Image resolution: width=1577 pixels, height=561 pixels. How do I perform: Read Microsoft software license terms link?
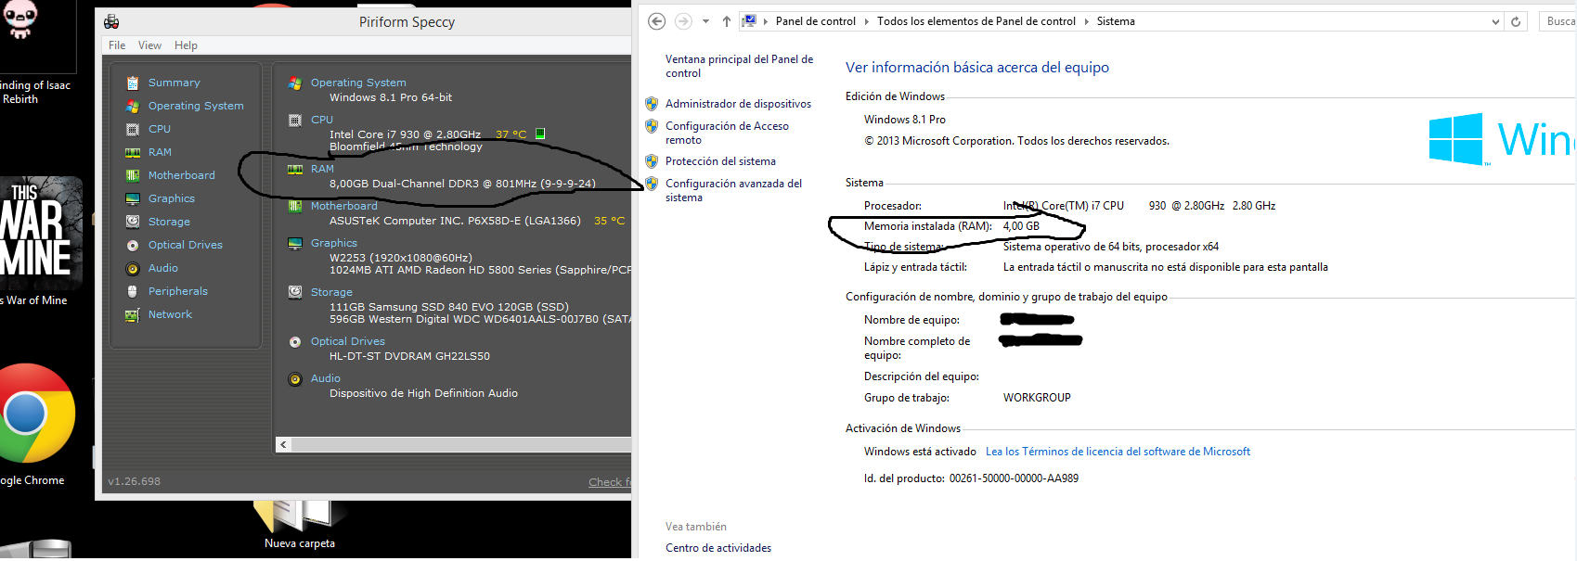(1118, 452)
